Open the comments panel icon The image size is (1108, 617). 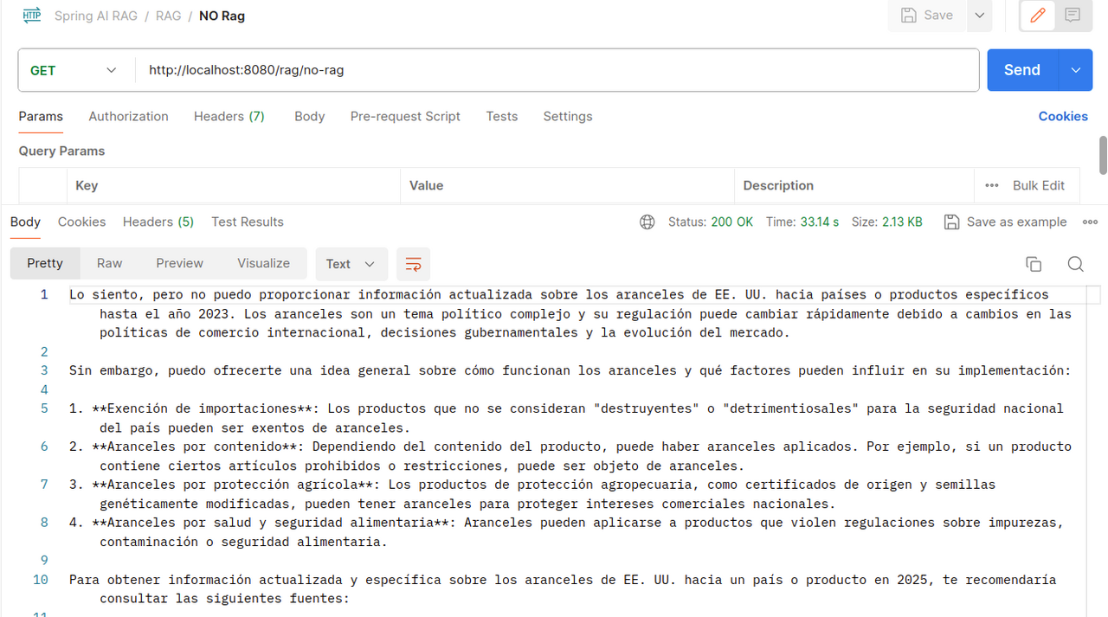click(1073, 16)
